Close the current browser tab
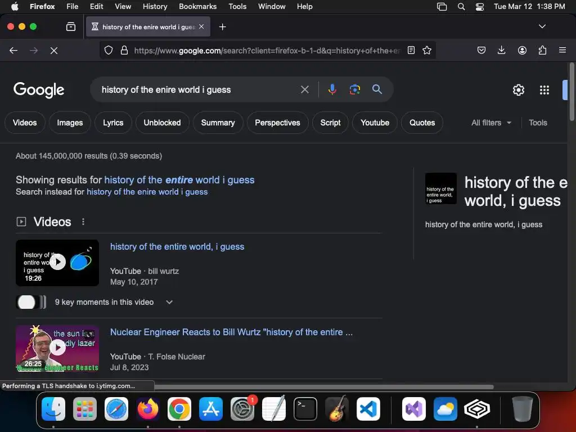The height and width of the screenshot is (432, 576). [x=201, y=26]
